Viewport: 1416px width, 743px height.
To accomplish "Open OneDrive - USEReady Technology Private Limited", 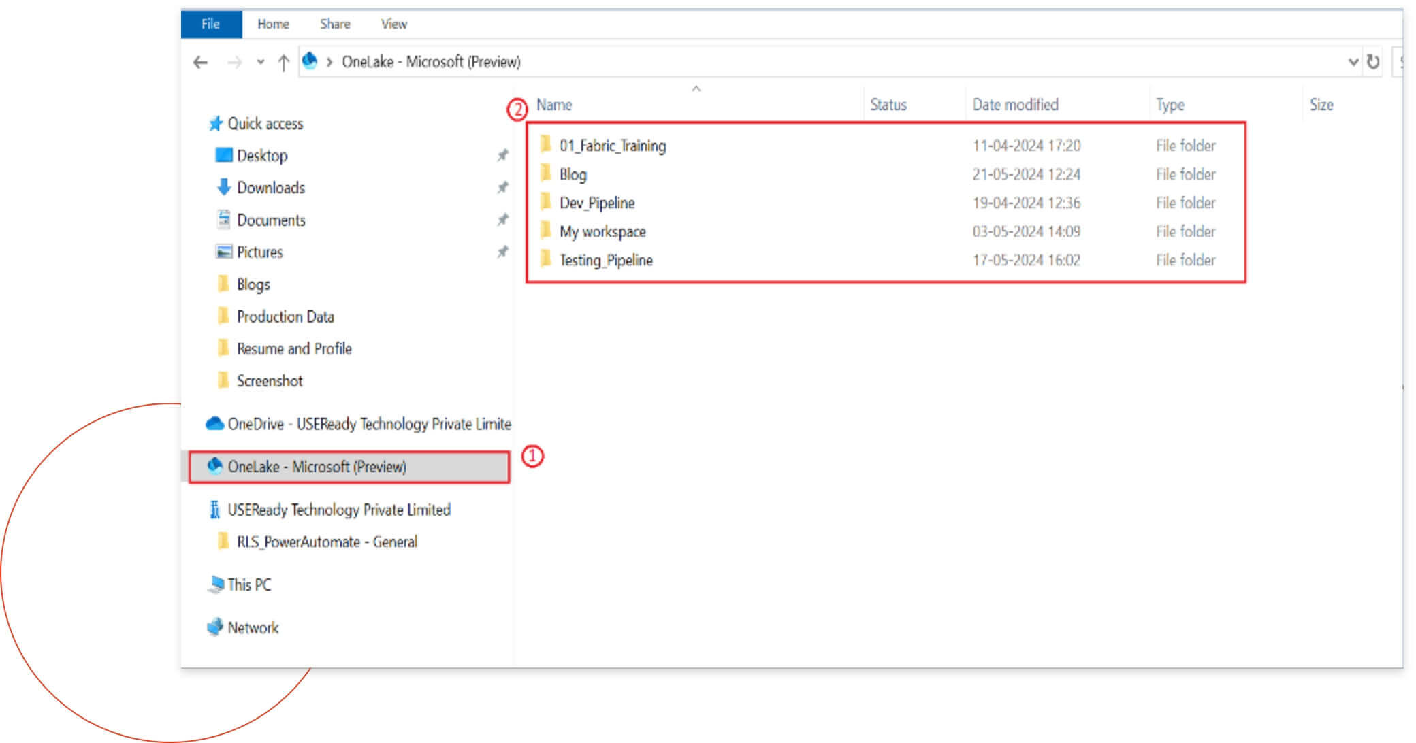I will pyautogui.click(x=369, y=425).
